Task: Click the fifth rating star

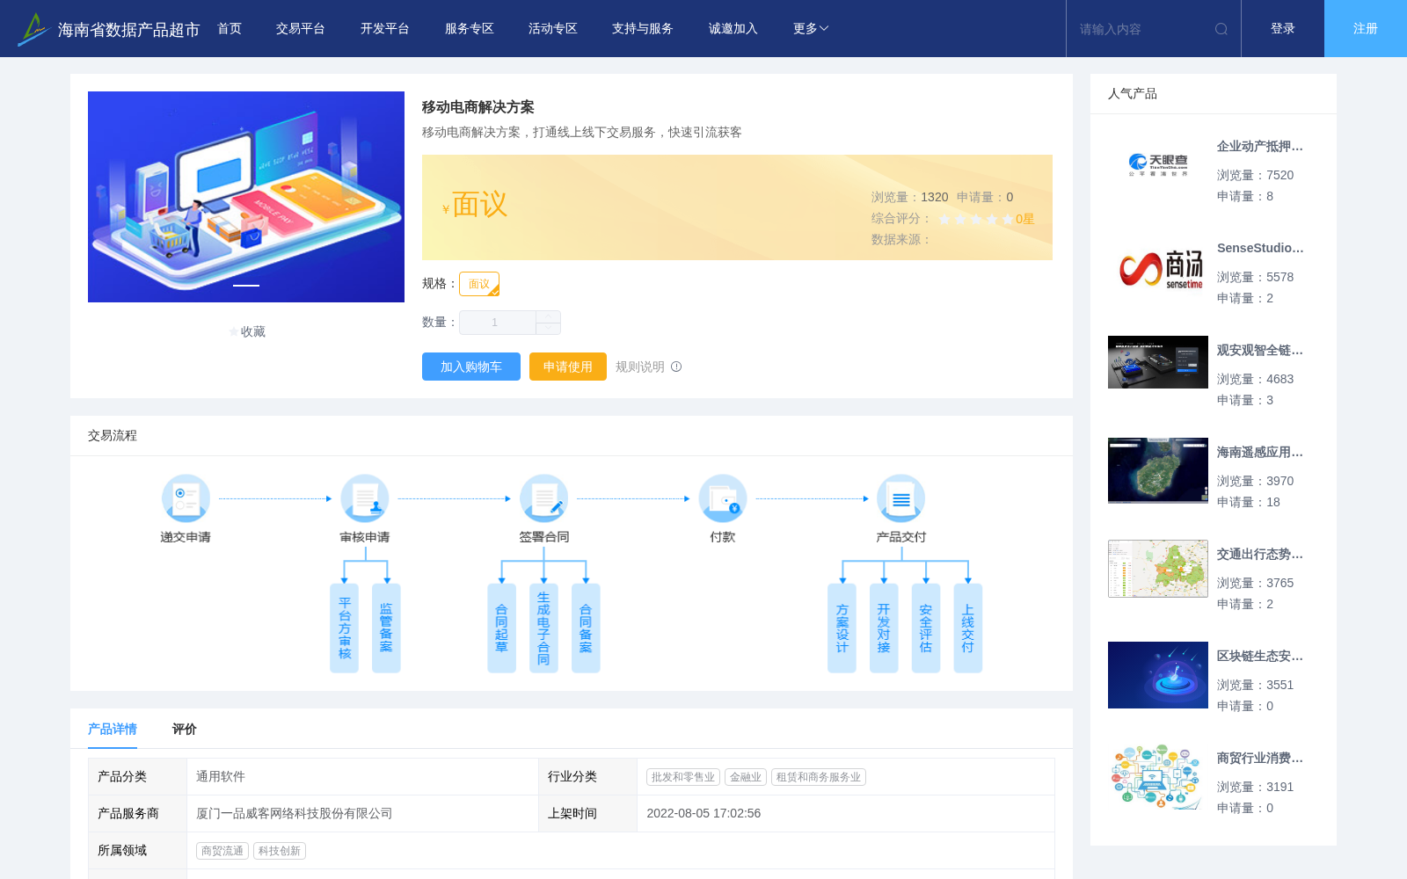Action: pos(1008,219)
